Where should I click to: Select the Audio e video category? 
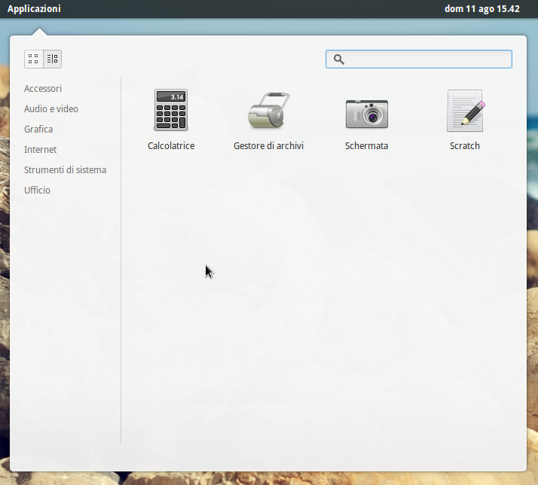pos(51,108)
